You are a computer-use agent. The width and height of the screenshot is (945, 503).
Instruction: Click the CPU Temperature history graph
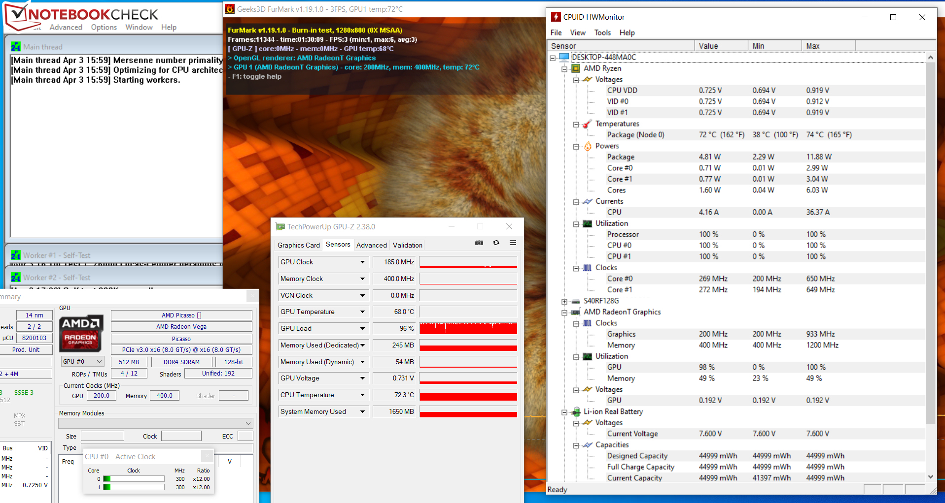(x=468, y=395)
